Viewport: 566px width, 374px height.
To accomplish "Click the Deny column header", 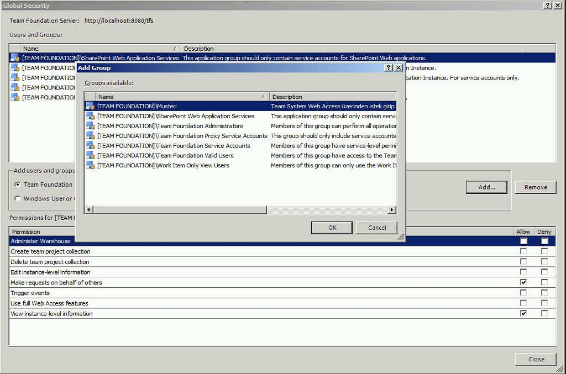I will pyautogui.click(x=544, y=231).
